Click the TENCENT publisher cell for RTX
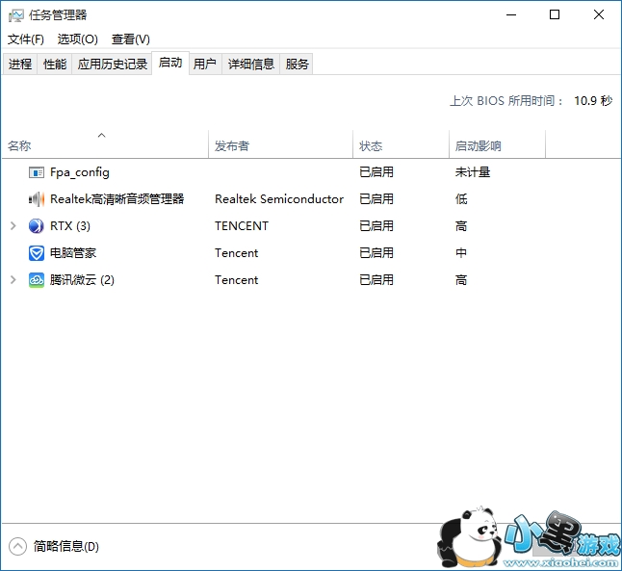The width and height of the screenshot is (622, 571). click(x=242, y=225)
